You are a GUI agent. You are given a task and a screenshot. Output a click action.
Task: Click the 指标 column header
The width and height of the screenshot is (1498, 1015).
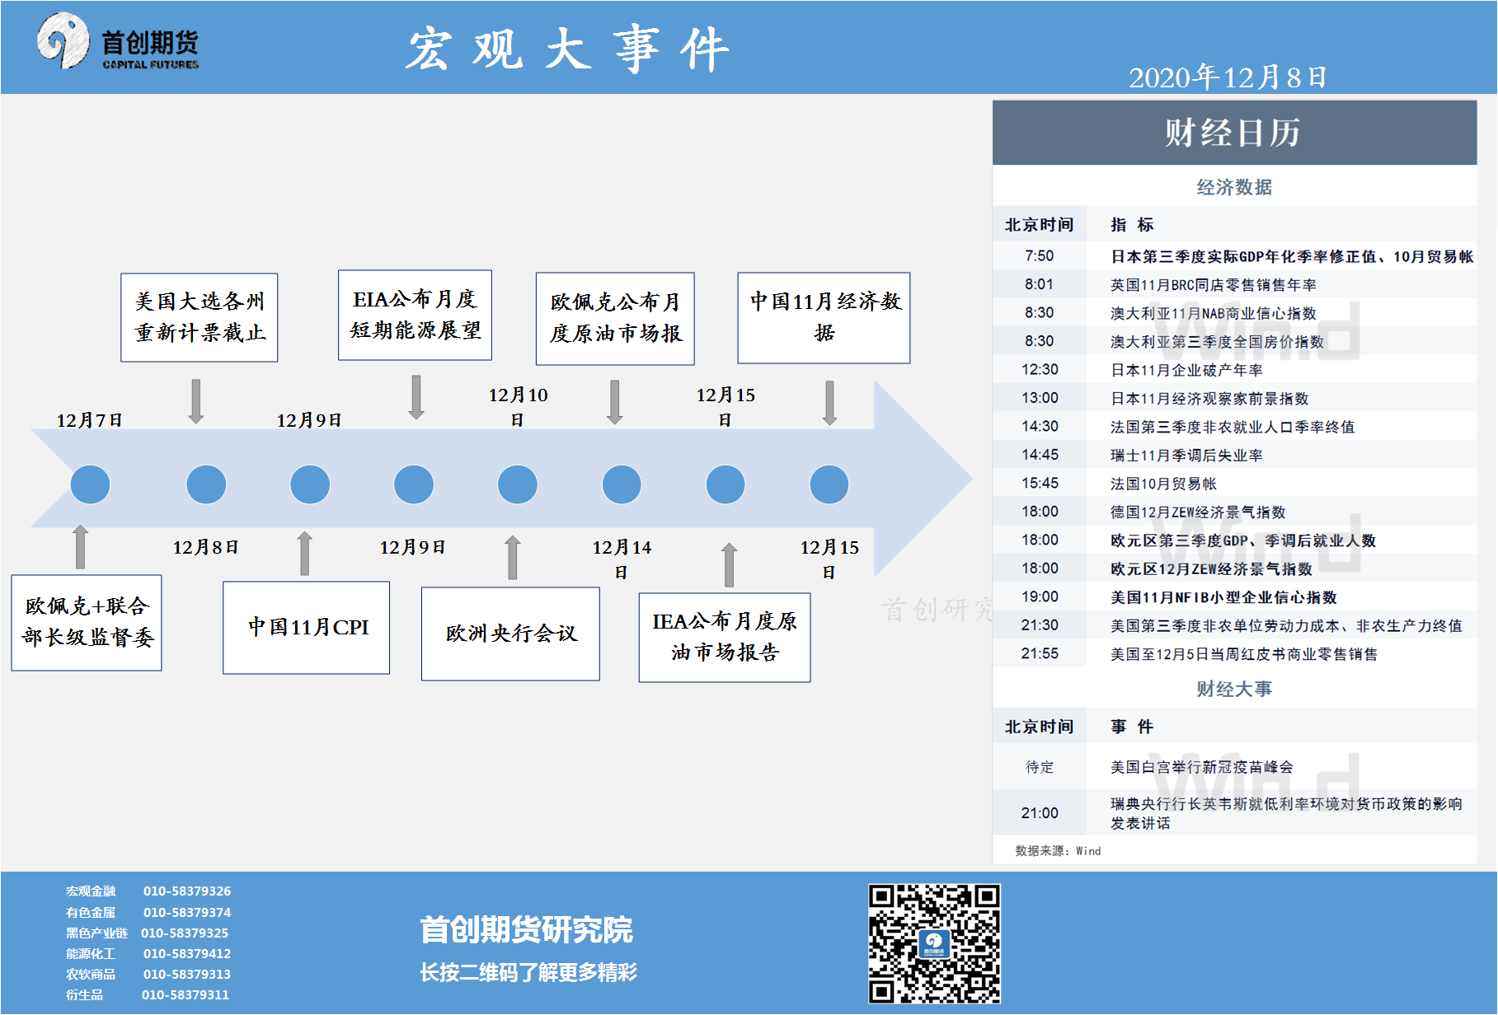pos(1132,225)
